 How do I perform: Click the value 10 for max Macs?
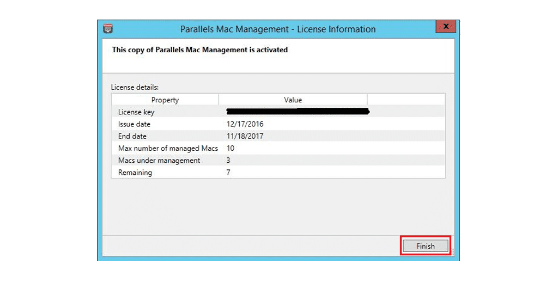point(231,148)
